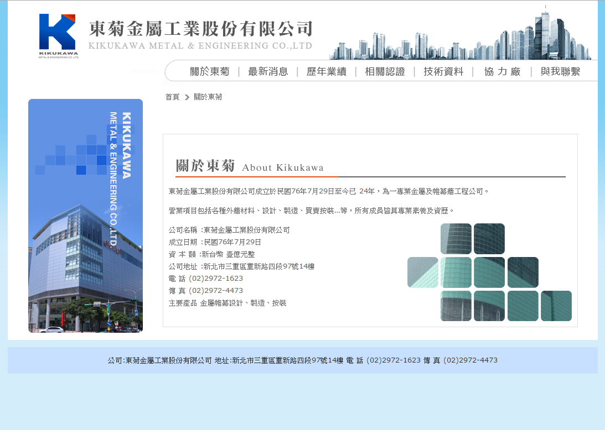Click the Kikukawa building sidebar banner
The width and height of the screenshot is (605, 430).
coord(85,216)
